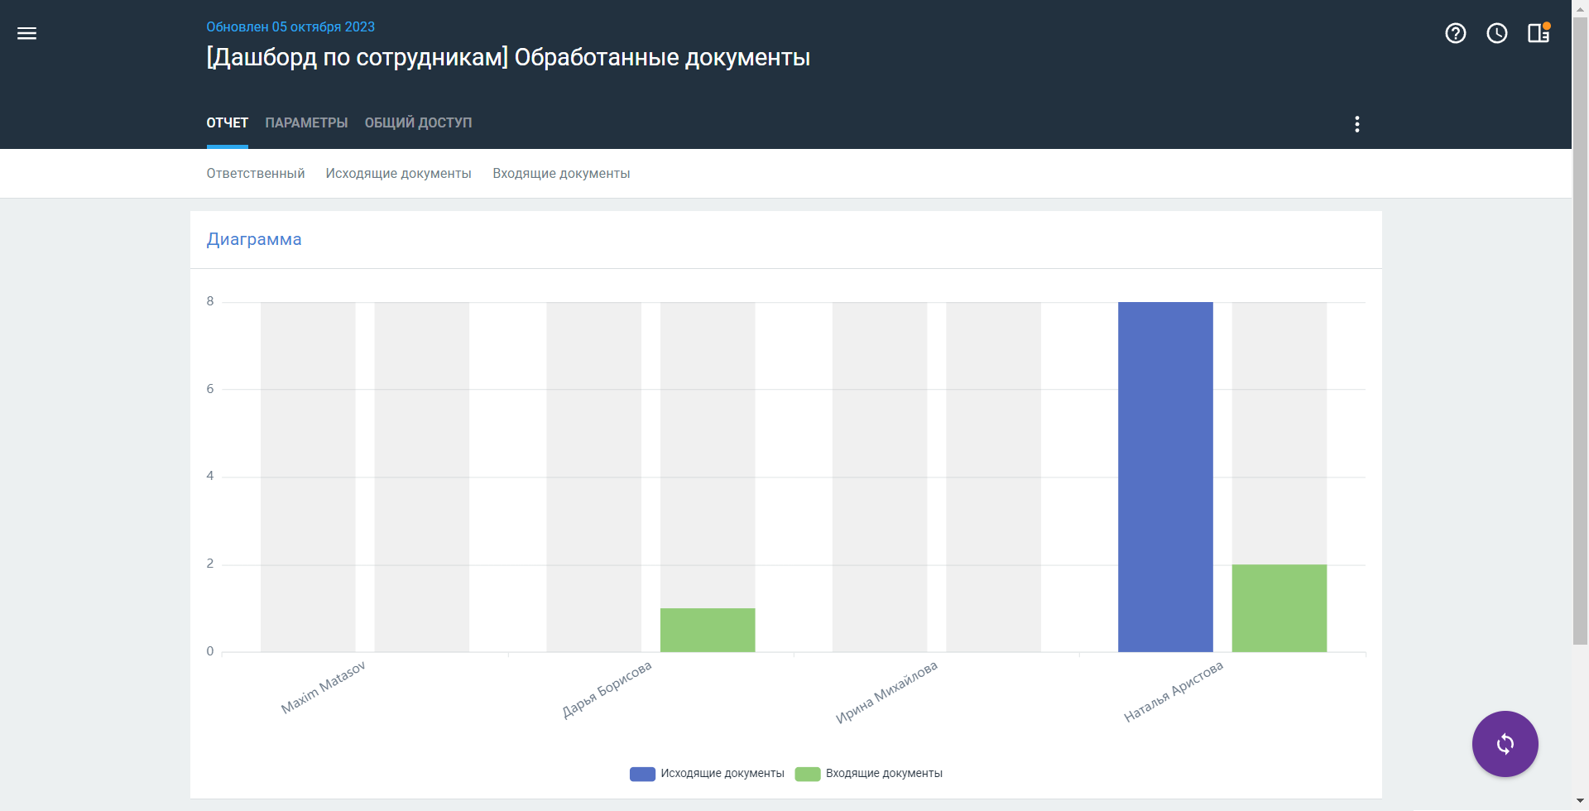Open the notifications panel icon with orange dot
Viewport: 1589px width, 811px height.
(x=1539, y=32)
